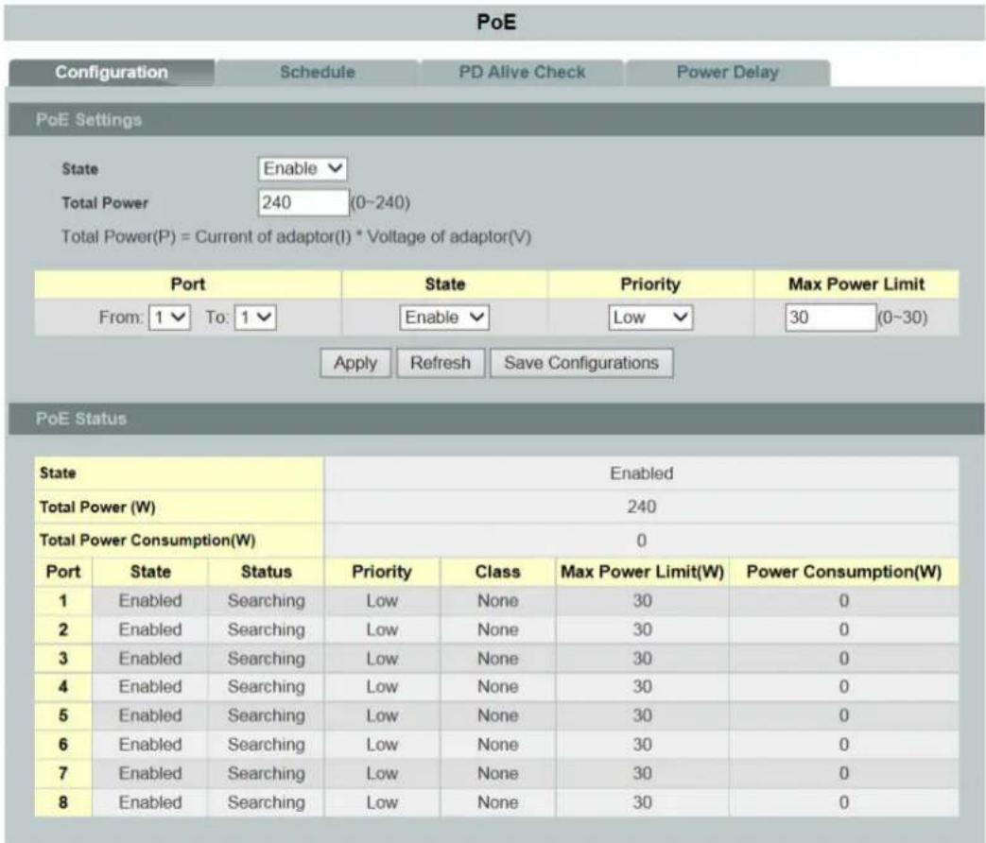Click the Max Power Limit(W) column header
The width and height of the screenshot is (986, 843).
click(x=642, y=572)
